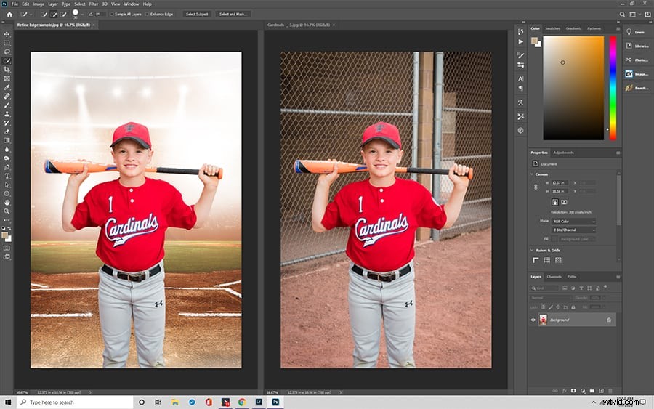
Task: Select the History Brush tool
Action: 7,123
